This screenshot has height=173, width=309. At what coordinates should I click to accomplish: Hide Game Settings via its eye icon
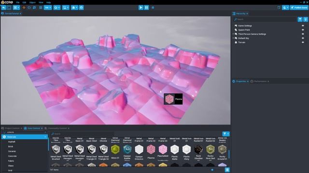point(303,25)
